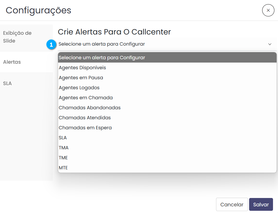This screenshot has width=278, height=213.
Task: Choose Chamadas em Espera option
Action: coord(85,128)
